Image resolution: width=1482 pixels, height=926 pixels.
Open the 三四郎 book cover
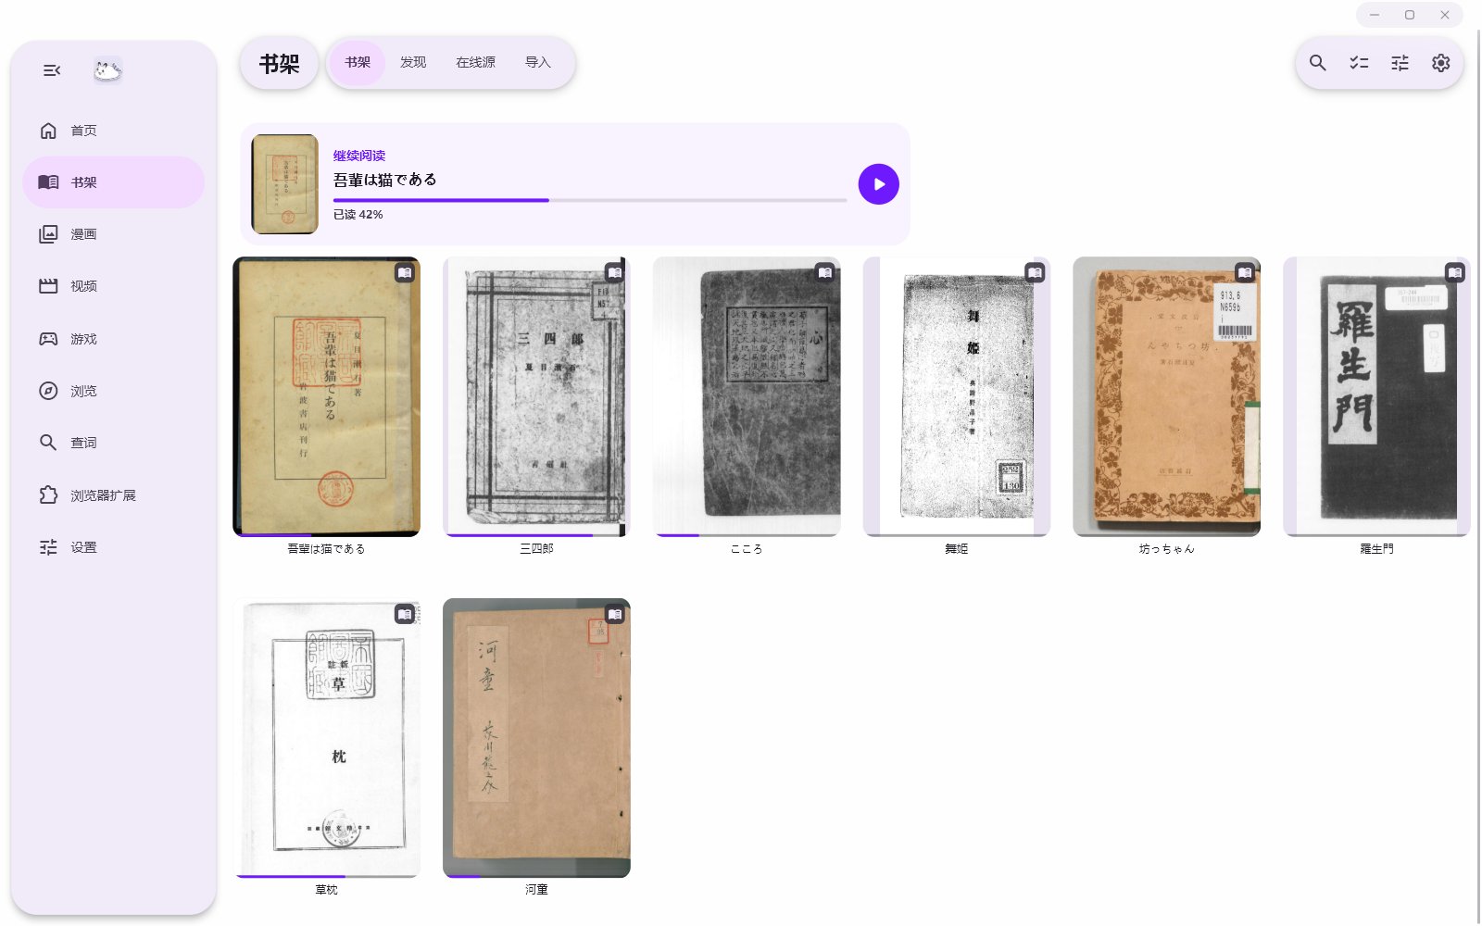(x=536, y=396)
